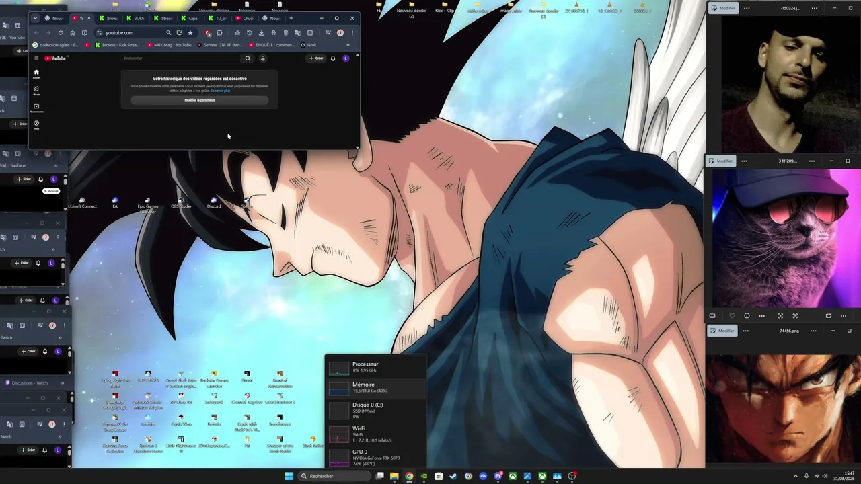Click the Windows Start button
This screenshot has height=484, width=861.
point(289,476)
